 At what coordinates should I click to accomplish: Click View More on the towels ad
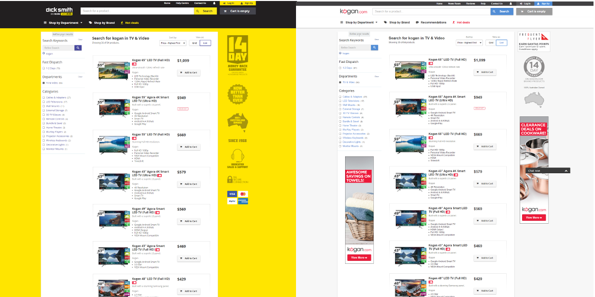click(358, 257)
